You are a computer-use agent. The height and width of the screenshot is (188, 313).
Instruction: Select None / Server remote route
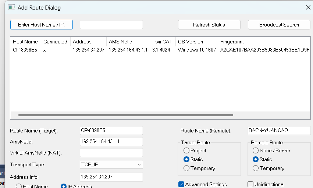[x=271, y=150]
